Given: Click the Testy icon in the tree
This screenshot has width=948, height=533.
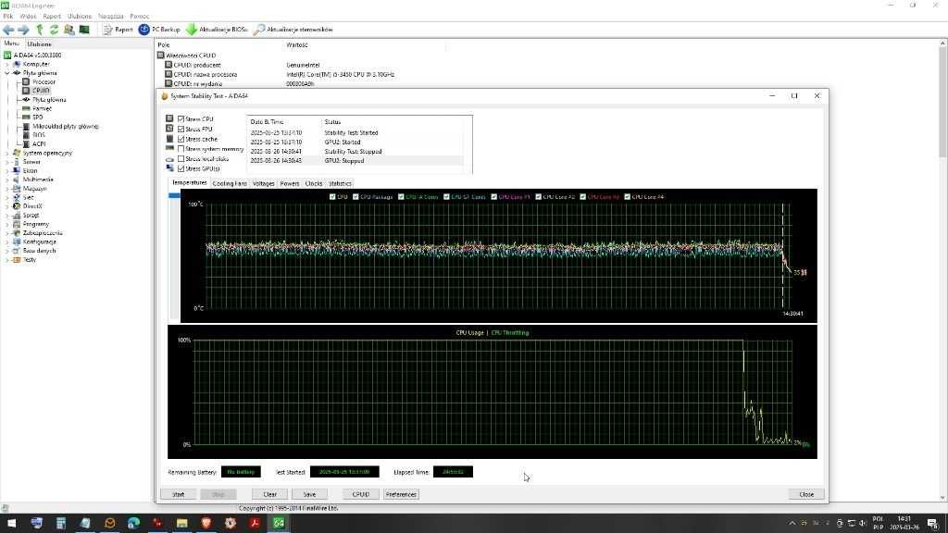Looking at the screenshot, I should pyautogui.click(x=17, y=260).
